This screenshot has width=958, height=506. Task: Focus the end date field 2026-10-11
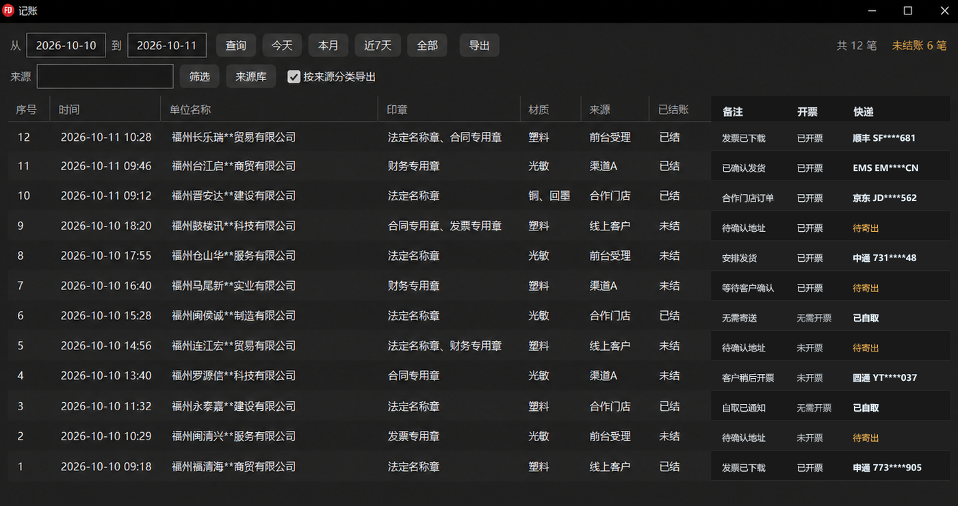167,45
